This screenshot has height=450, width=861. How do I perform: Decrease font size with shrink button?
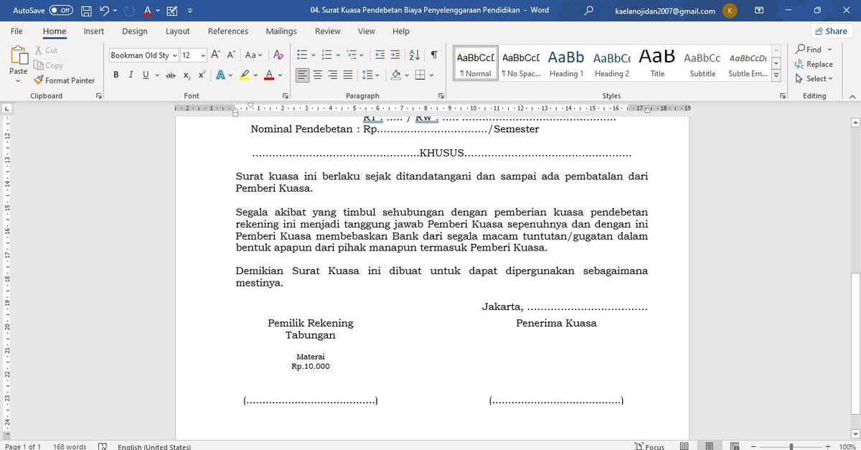(230, 55)
